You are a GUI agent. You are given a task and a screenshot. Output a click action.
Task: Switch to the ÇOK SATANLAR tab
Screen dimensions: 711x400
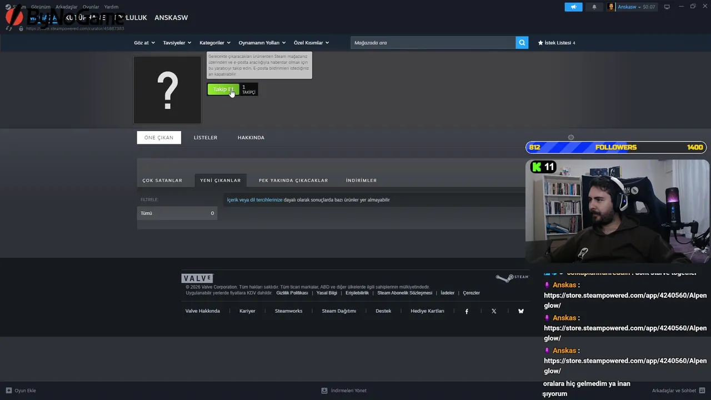162,180
